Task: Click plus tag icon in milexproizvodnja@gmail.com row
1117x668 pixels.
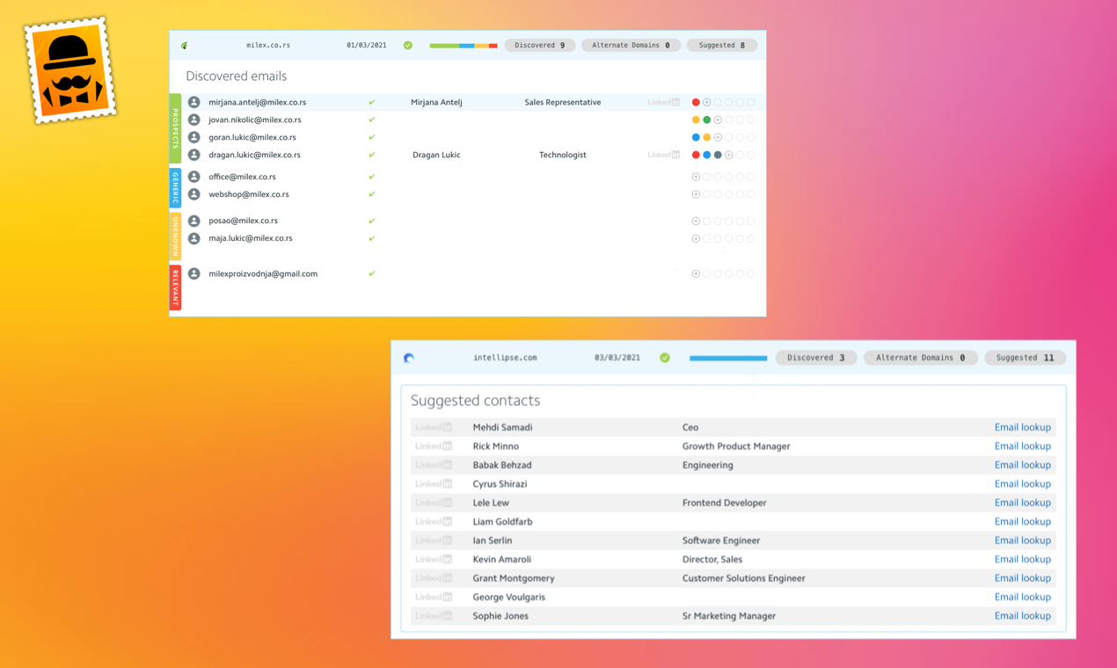Action: tap(696, 273)
